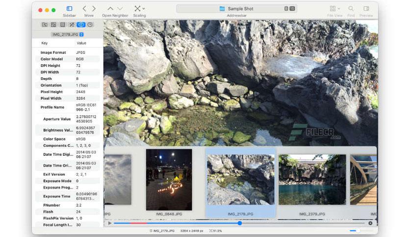Switch to the clock history sidebar tab

coord(90,24)
